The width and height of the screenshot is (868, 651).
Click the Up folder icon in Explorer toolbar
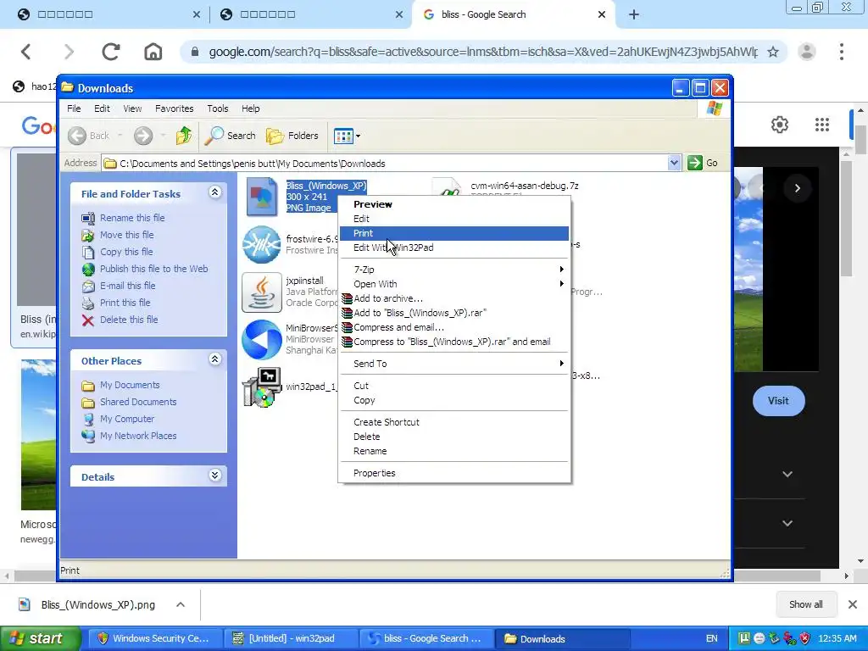184,135
